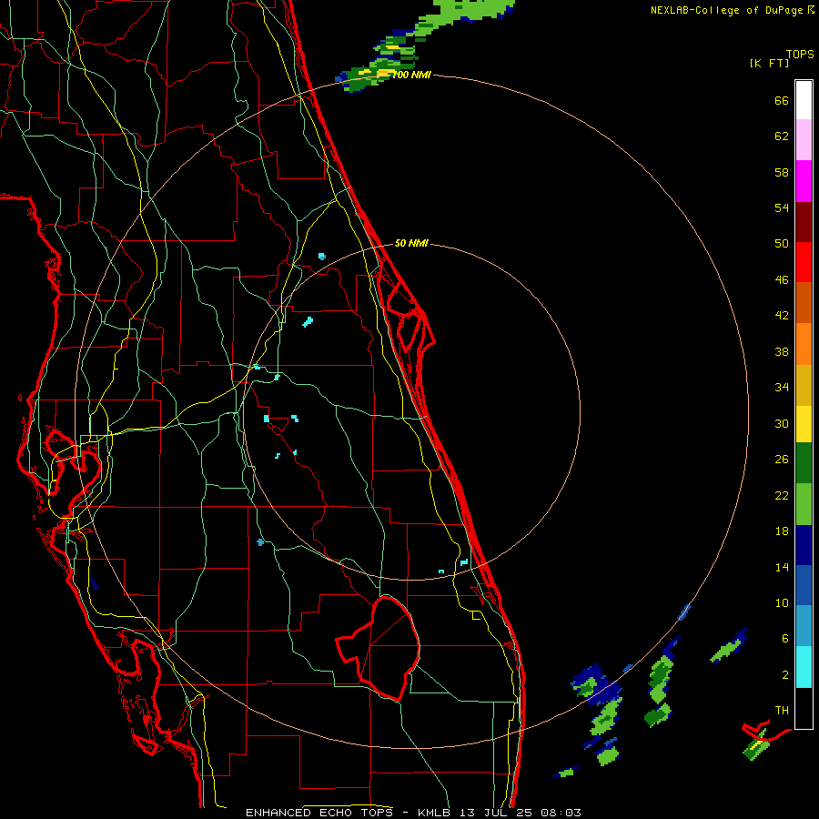Click the 6 legend value

point(785,638)
